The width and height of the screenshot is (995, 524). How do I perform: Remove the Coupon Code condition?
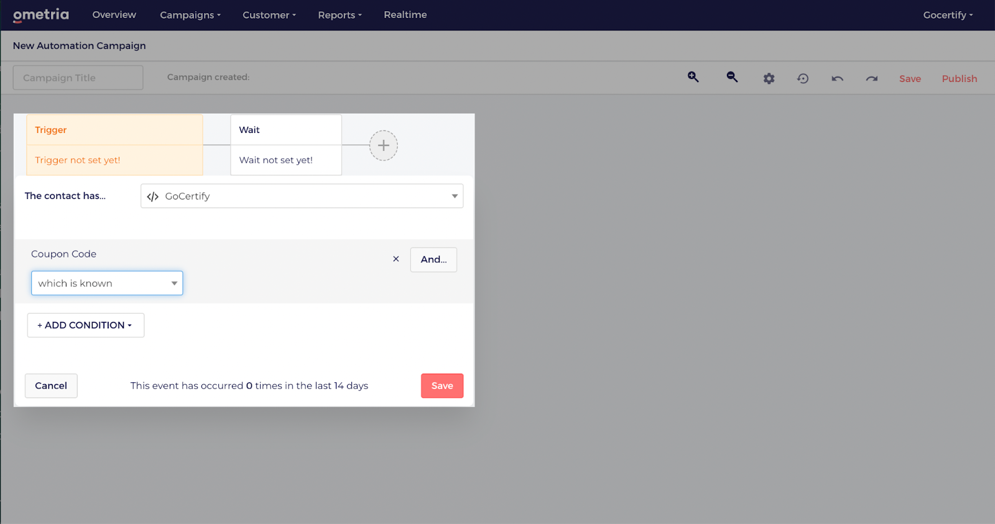pyautogui.click(x=396, y=259)
